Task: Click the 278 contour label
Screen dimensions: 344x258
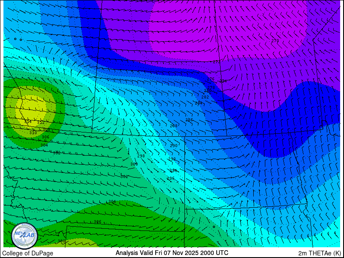Action: tap(211, 87)
